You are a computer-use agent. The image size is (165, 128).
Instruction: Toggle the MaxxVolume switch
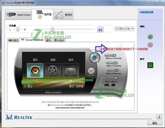(x=110, y=55)
